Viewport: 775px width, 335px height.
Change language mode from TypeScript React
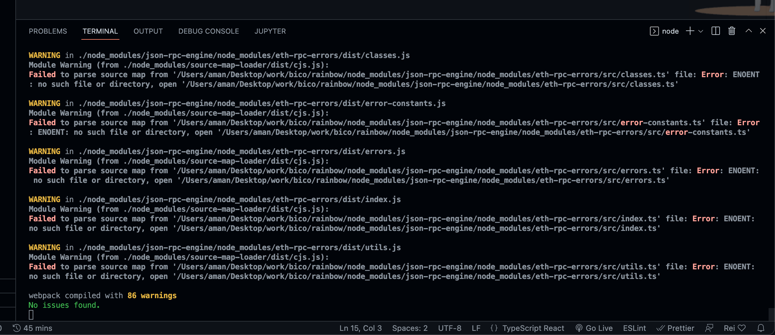(x=534, y=328)
